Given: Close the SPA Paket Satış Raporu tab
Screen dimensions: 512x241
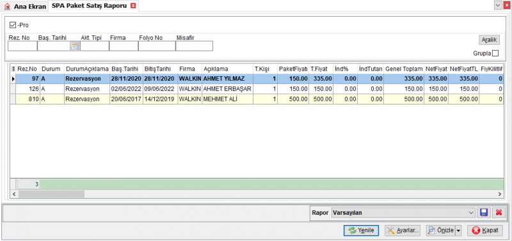Looking at the screenshot, I should 132,6.
